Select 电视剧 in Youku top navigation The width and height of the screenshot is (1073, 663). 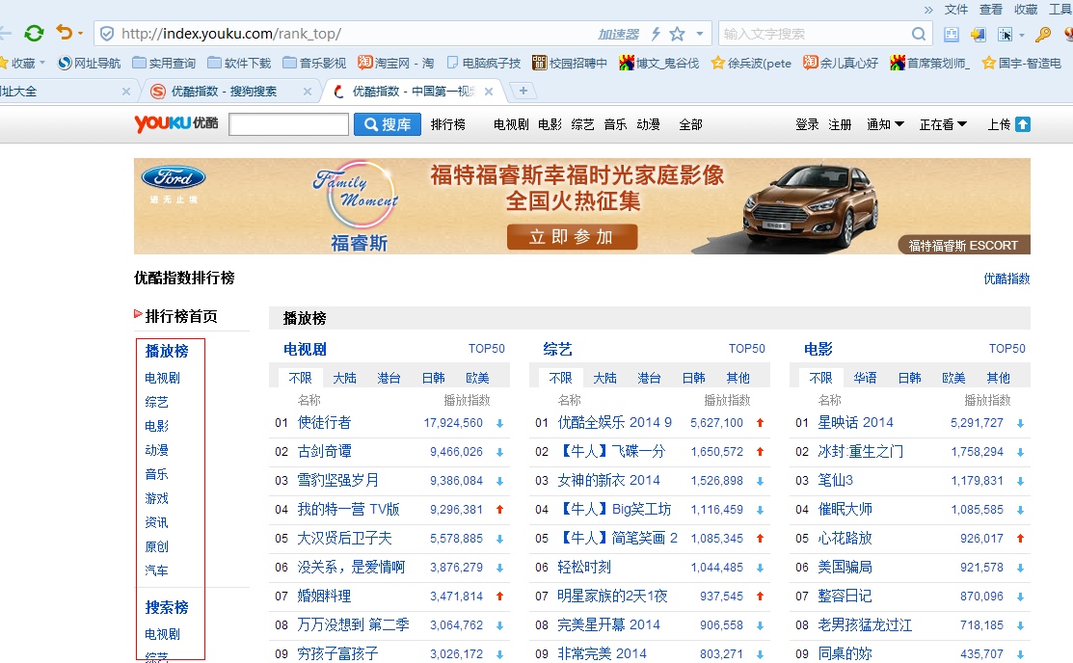[511, 124]
